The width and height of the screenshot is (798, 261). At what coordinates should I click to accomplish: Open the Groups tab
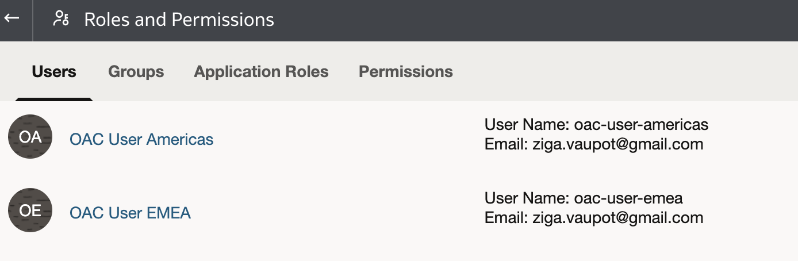[136, 72]
